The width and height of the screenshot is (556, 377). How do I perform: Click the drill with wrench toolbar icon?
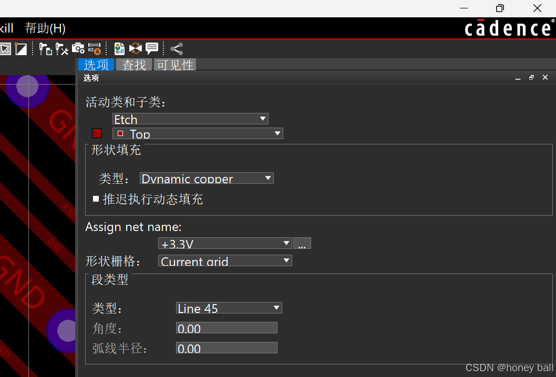coord(61,49)
